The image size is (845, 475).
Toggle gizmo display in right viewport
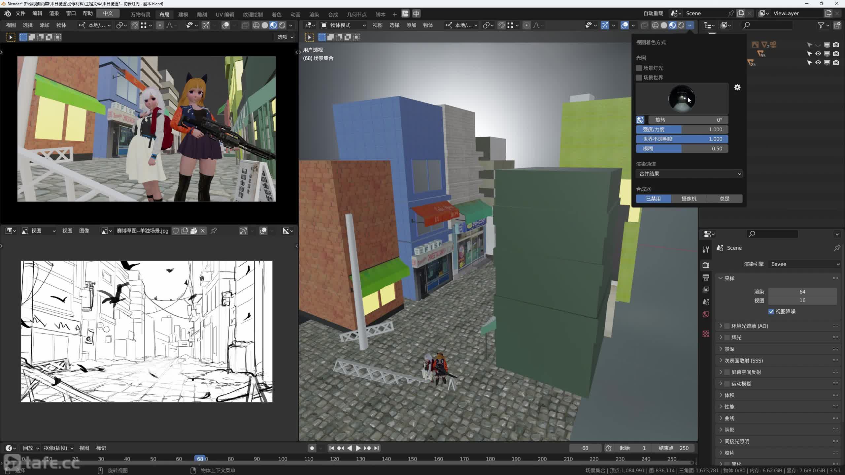coord(605,25)
